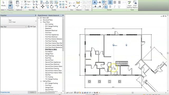The height and width of the screenshot is (95, 169).
Task: Click the Cut geometry tool
Action: [x=27, y=4]
